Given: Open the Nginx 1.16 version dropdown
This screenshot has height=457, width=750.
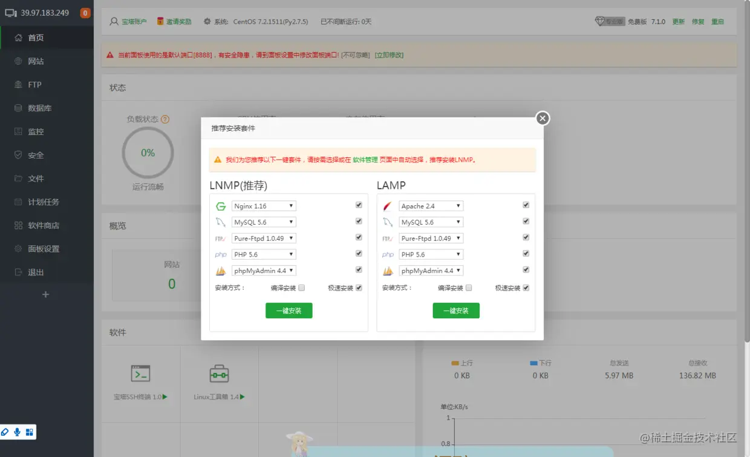Looking at the screenshot, I should (x=264, y=206).
